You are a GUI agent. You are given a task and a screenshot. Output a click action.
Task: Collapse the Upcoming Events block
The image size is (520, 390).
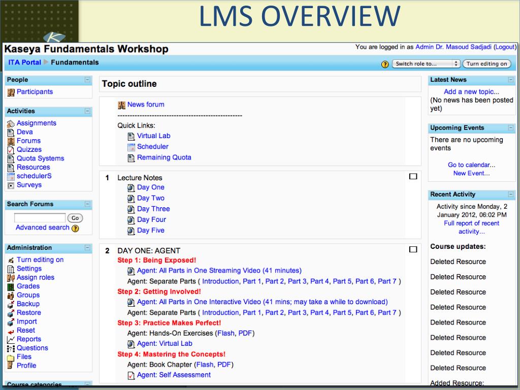click(x=511, y=127)
